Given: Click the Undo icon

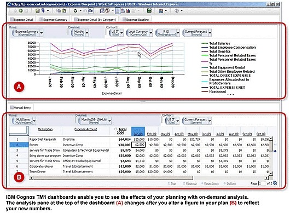Looking at the screenshot, I should point(85,11).
